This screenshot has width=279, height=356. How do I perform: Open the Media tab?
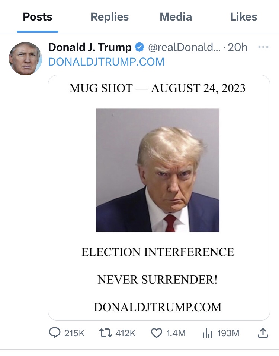(176, 17)
